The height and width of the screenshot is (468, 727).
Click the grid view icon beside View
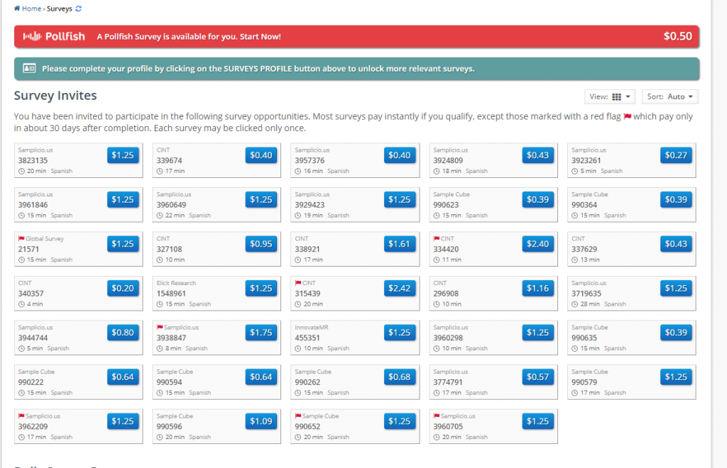(617, 96)
